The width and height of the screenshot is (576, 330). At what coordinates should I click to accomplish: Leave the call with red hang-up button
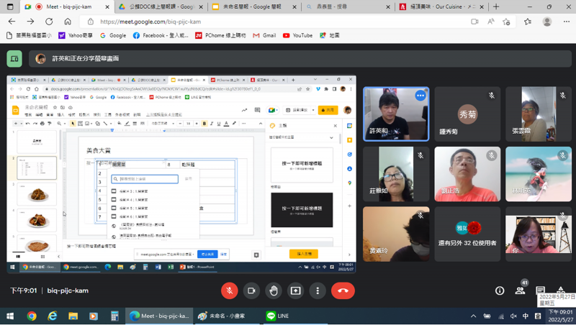point(343,290)
